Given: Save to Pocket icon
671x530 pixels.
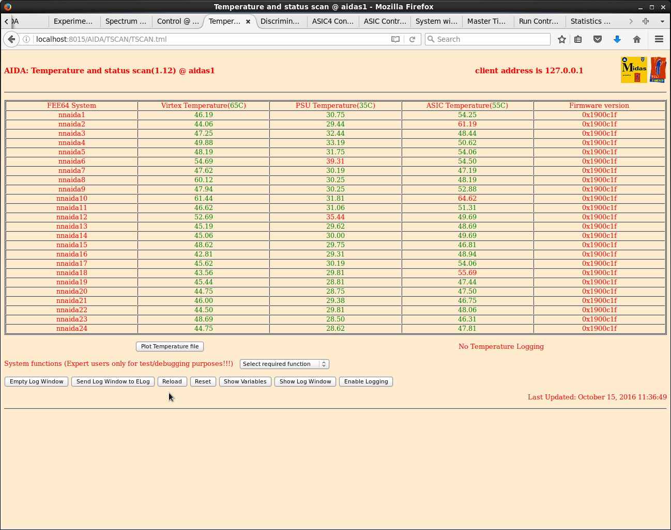Looking at the screenshot, I should [x=598, y=39].
